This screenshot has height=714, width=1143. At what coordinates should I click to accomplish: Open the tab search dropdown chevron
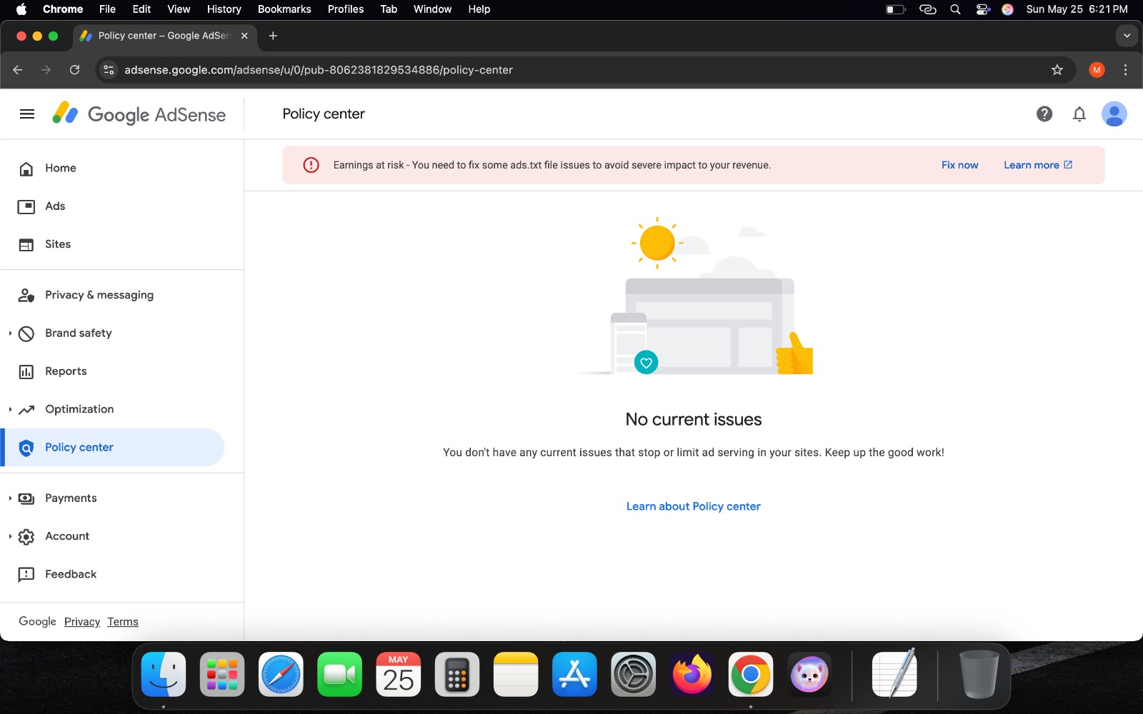(x=1127, y=36)
